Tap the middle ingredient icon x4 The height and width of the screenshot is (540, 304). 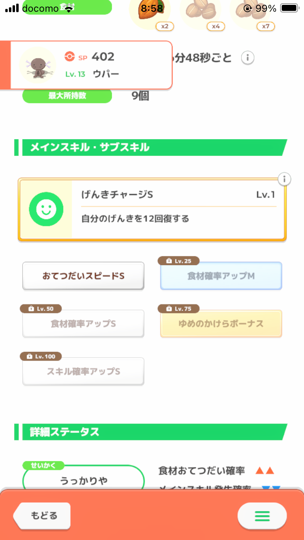click(201, 11)
